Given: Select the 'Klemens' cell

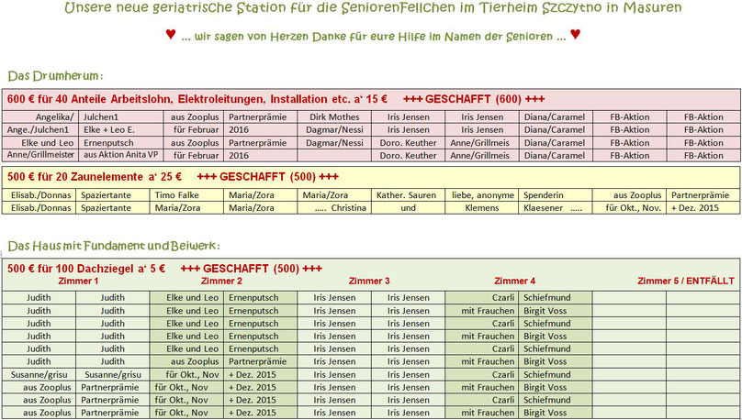Looking at the screenshot, I should (x=482, y=208).
